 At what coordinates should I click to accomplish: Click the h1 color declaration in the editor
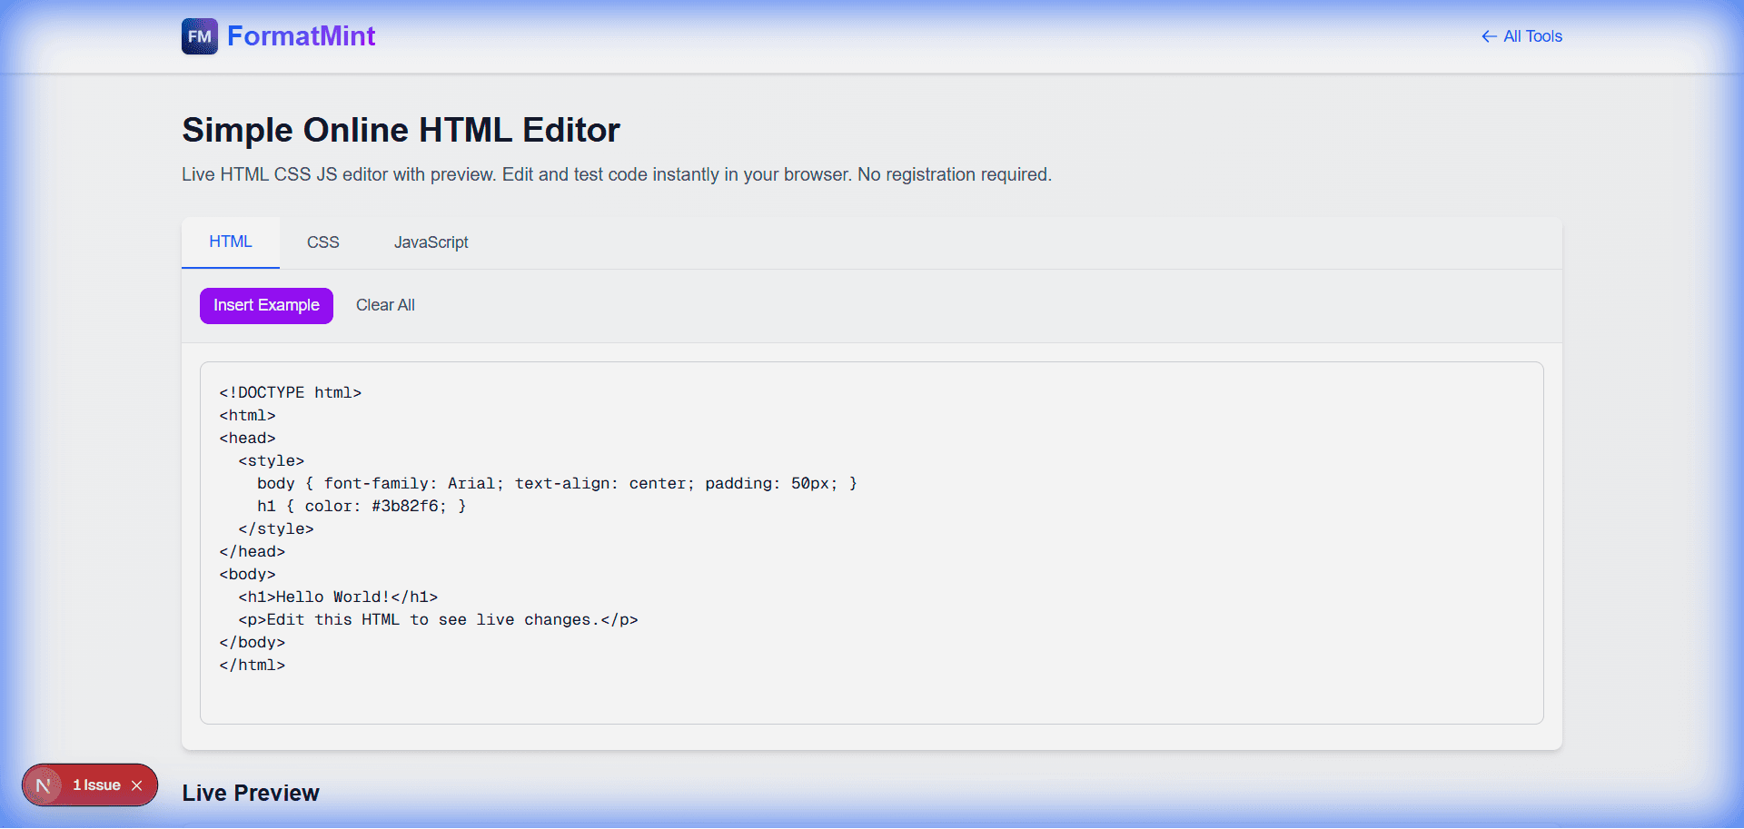(362, 506)
